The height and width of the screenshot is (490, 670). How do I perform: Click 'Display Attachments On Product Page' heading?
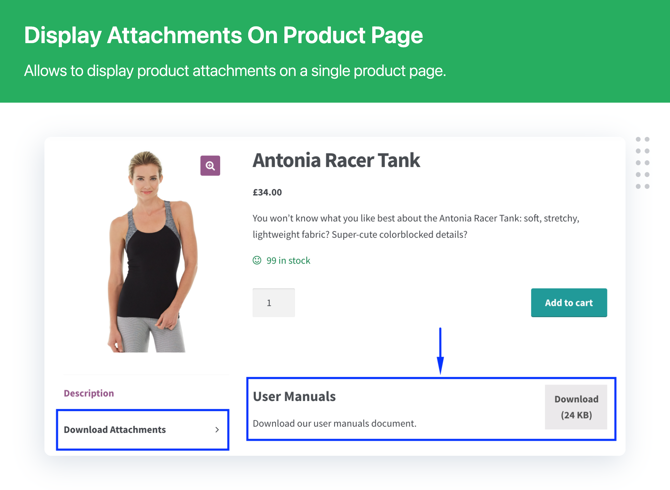(x=224, y=35)
